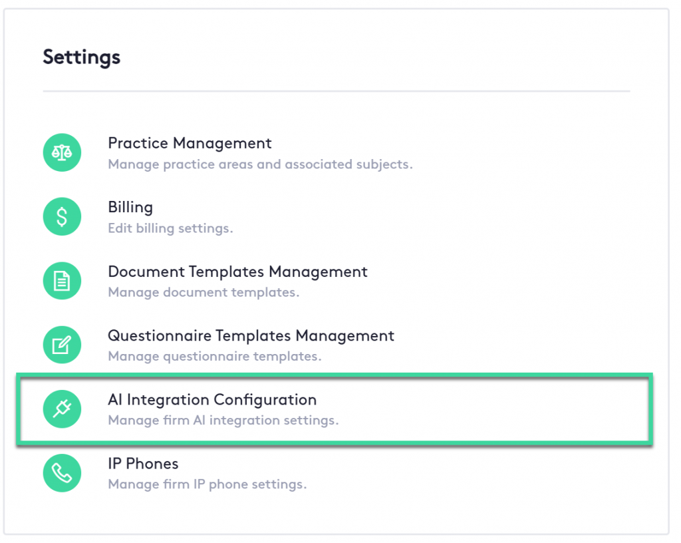Select the Questionnaire Templates Management title
Screen dimensions: 681x543
pyautogui.click(x=251, y=335)
